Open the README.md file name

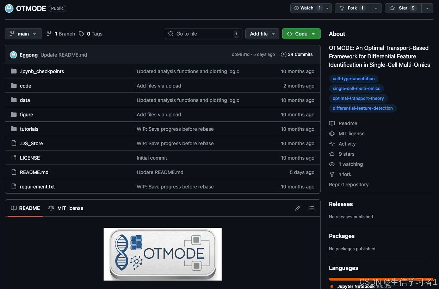click(x=34, y=172)
